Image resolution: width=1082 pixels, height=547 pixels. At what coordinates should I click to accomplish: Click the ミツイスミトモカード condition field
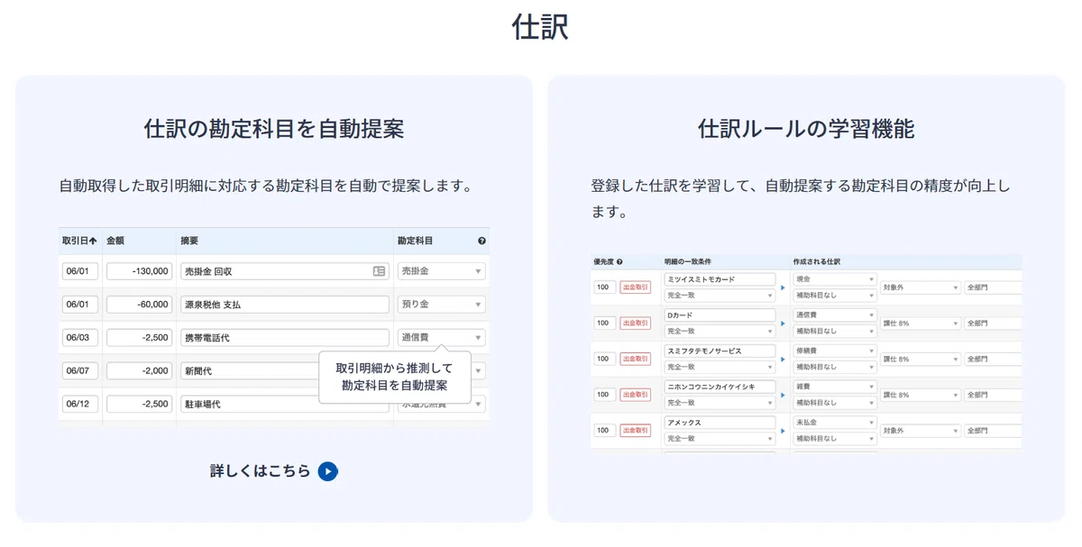click(x=720, y=280)
